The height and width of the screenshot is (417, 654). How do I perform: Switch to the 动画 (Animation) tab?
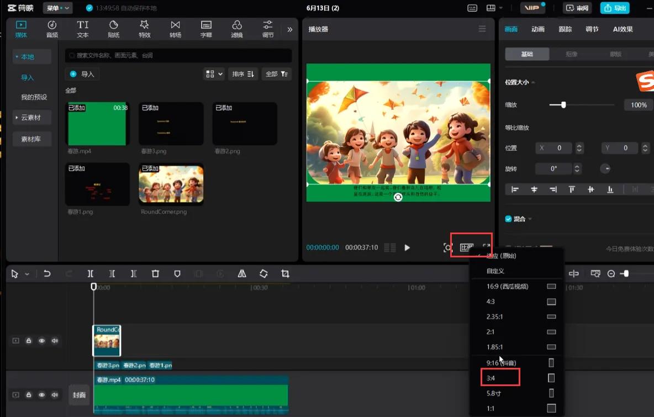tap(537, 29)
